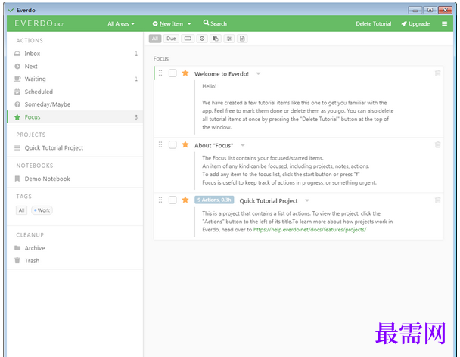
Task: Click the Archive folder icon
Action: point(17,248)
